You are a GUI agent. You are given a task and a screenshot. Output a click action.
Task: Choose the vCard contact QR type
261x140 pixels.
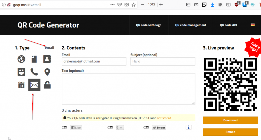pos(47,59)
